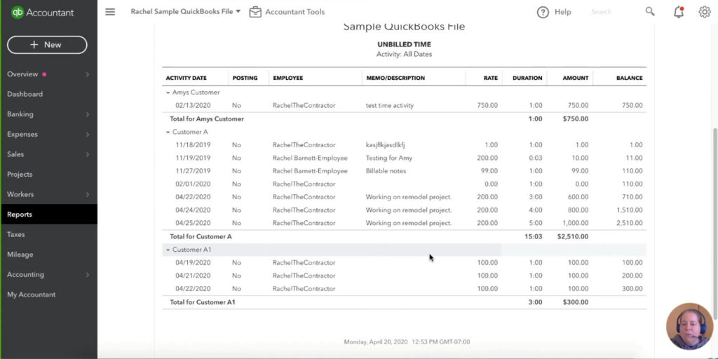Image resolution: width=718 pixels, height=359 pixels.
Task: Collapse the Customer A group
Action: (x=168, y=132)
